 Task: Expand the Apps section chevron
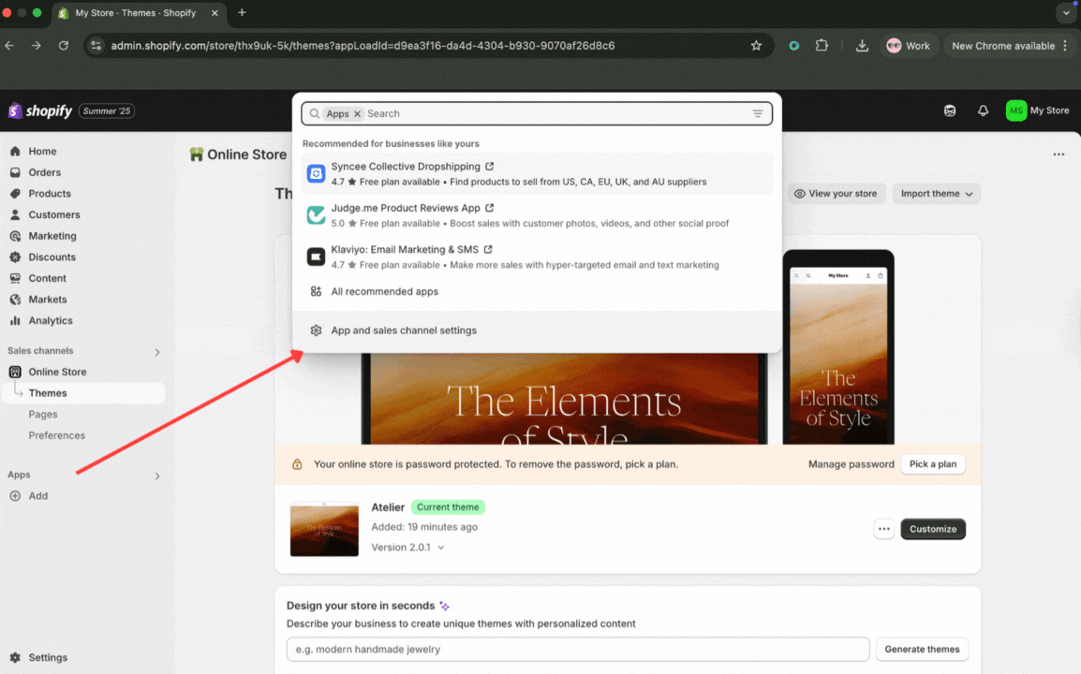click(157, 476)
